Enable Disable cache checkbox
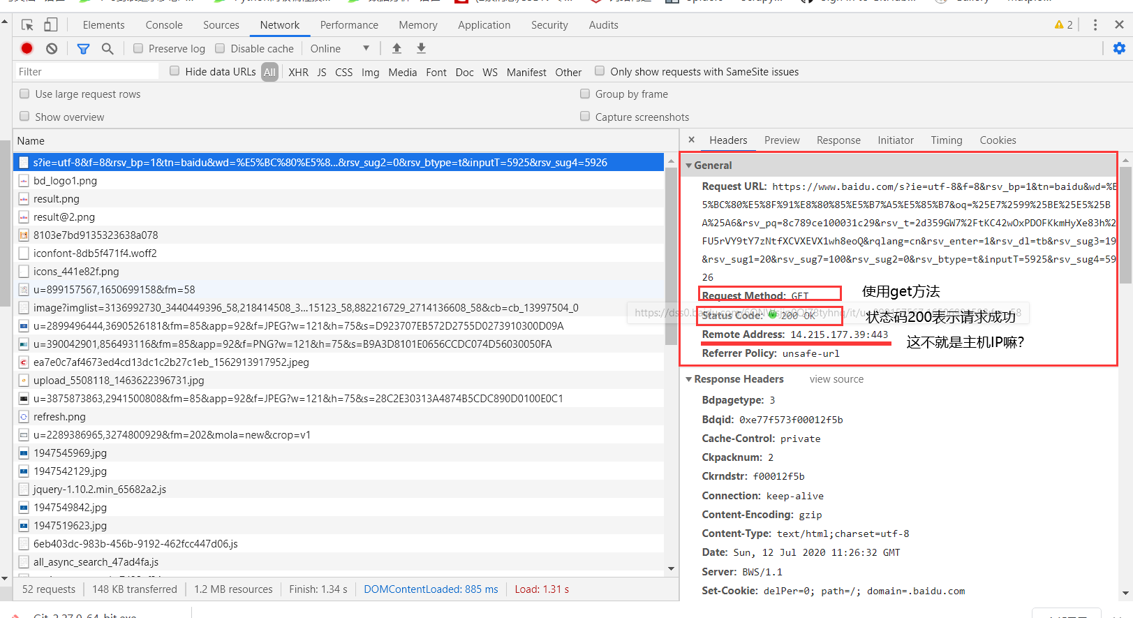This screenshot has height=618, width=1133. click(220, 48)
